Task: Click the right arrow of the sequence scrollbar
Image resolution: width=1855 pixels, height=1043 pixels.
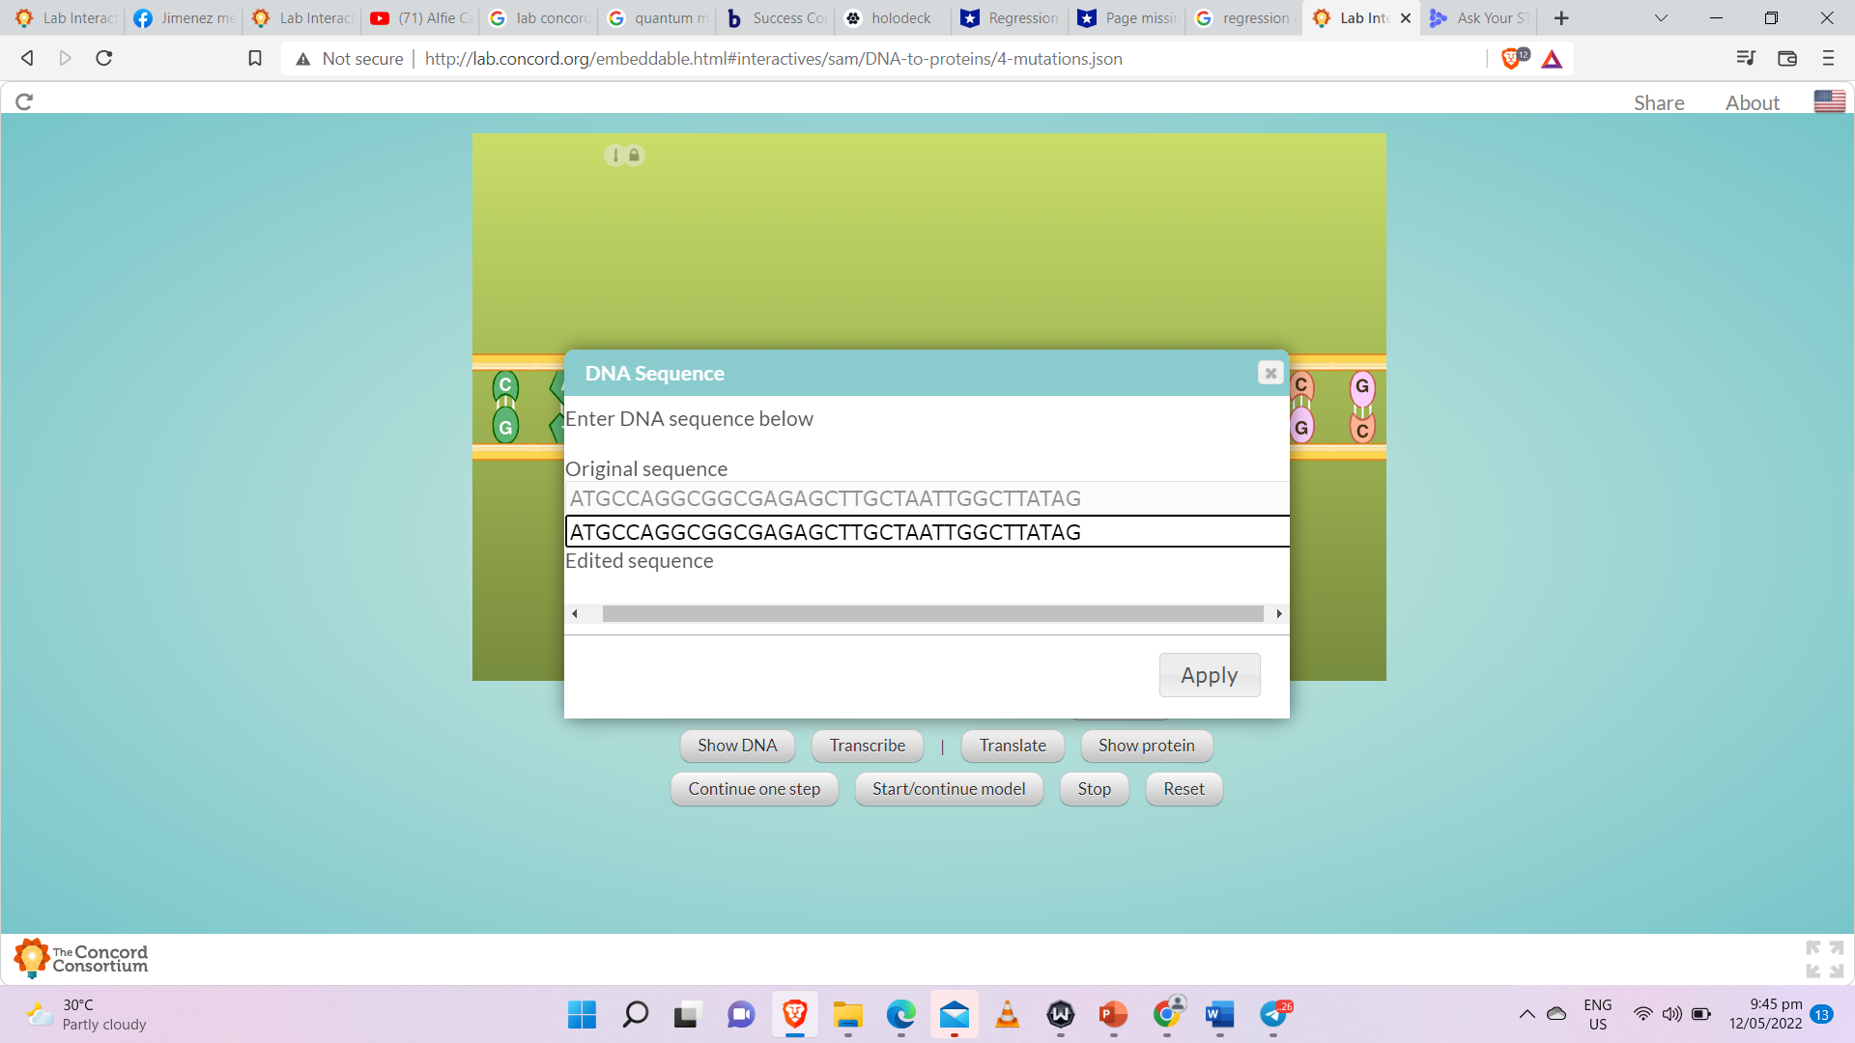Action: [1278, 613]
